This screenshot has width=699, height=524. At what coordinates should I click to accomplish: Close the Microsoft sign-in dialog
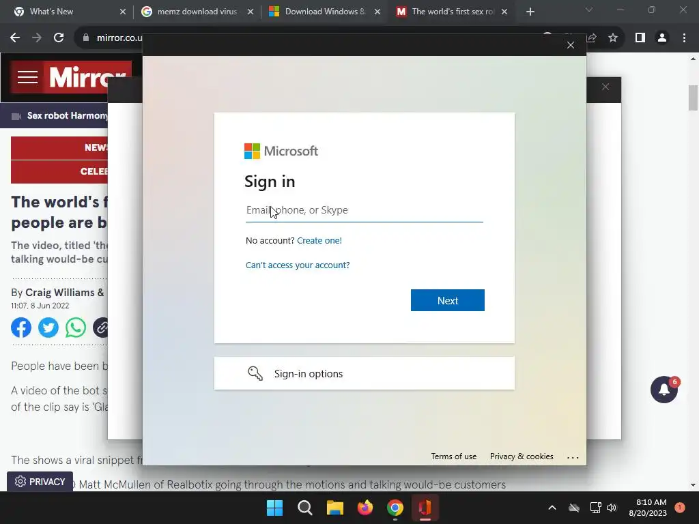570,45
